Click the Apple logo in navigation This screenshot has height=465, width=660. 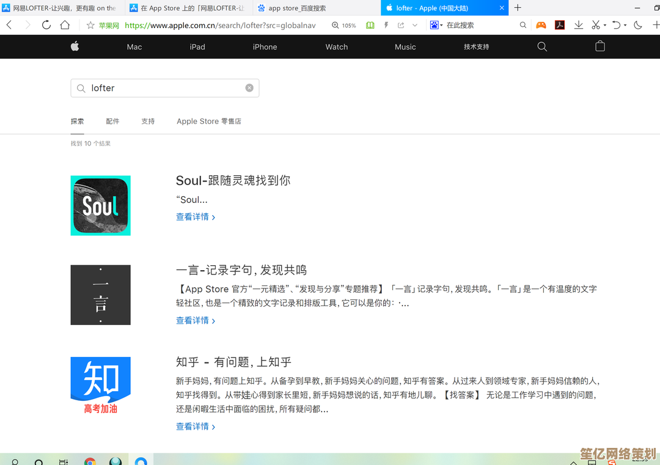(75, 46)
